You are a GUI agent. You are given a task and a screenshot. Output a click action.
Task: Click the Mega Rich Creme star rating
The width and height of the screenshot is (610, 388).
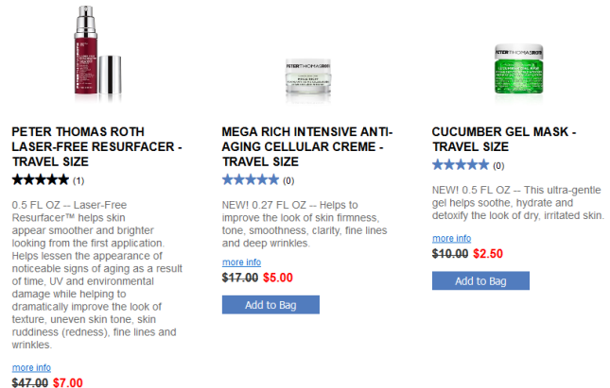coord(251,179)
